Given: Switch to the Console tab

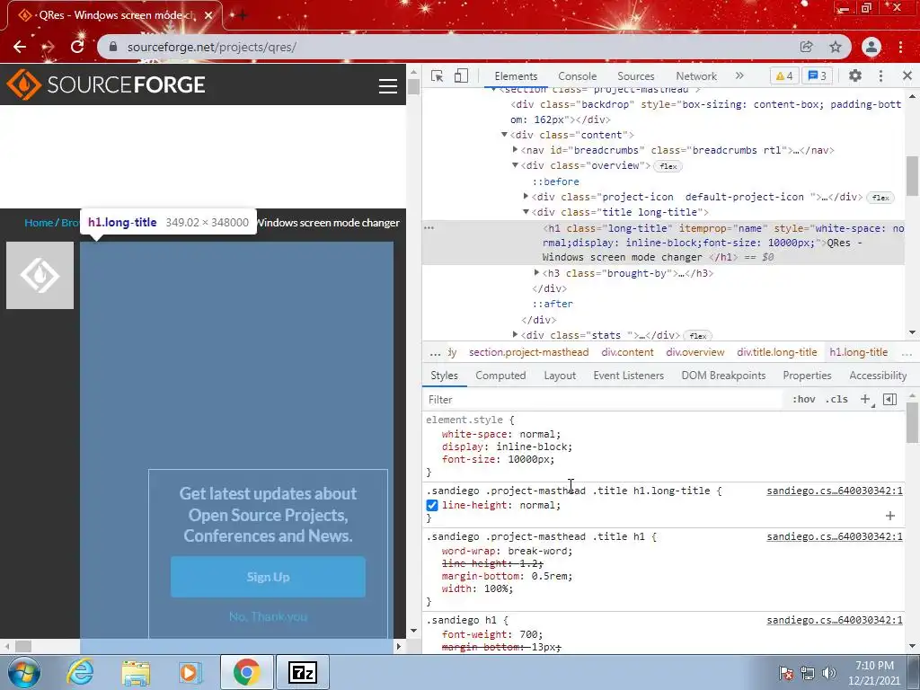Looking at the screenshot, I should pos(578,76).
